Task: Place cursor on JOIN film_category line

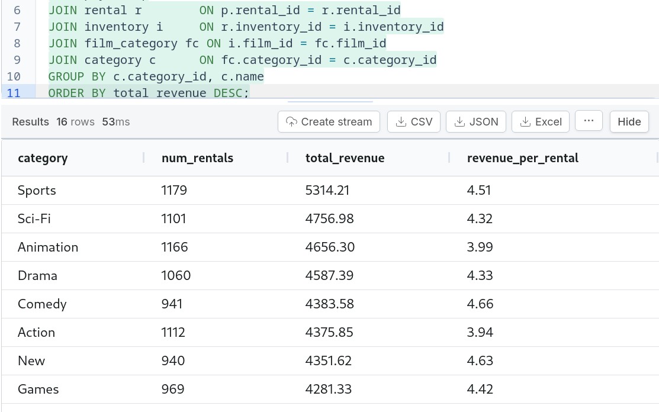Action: pyautogui.click(x=217, y=43)
